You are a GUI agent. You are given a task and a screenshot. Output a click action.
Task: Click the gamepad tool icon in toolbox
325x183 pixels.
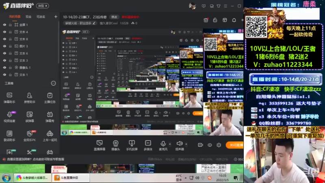click(50, 152)
